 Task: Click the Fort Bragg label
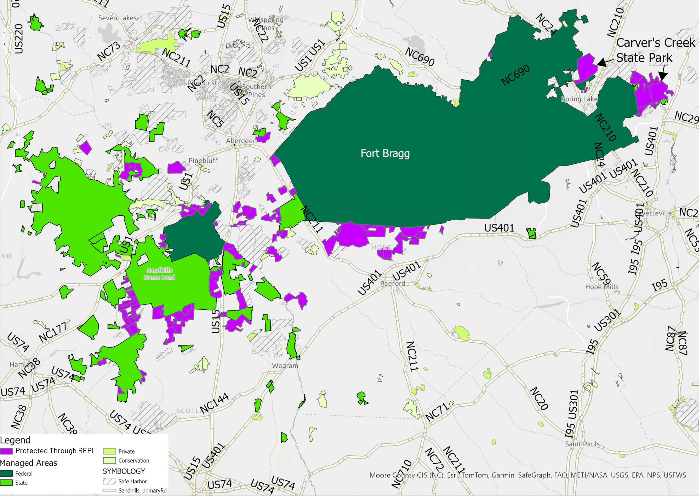385,154
